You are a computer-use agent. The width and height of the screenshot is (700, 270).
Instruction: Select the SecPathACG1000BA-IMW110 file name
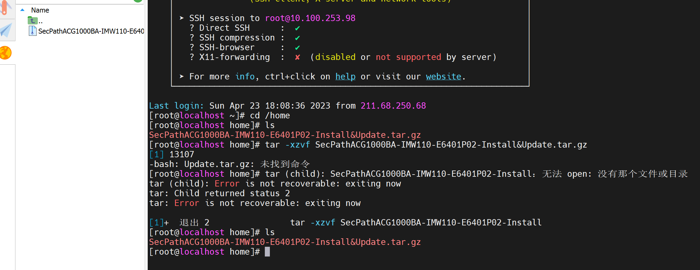coord(91,31)
